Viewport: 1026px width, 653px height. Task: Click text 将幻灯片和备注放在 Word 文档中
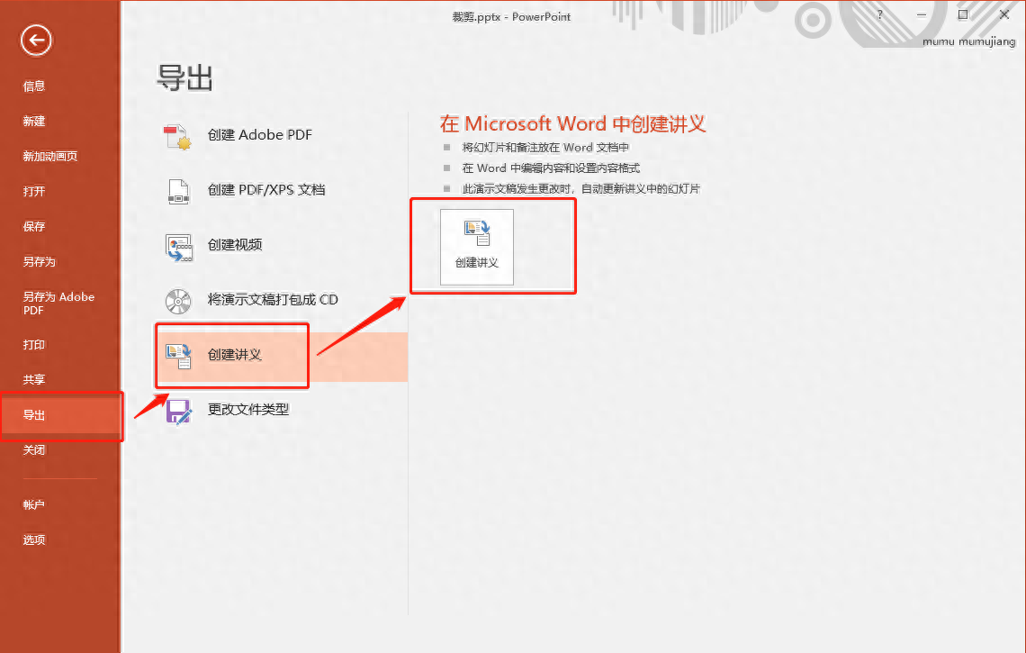point(545,148)
